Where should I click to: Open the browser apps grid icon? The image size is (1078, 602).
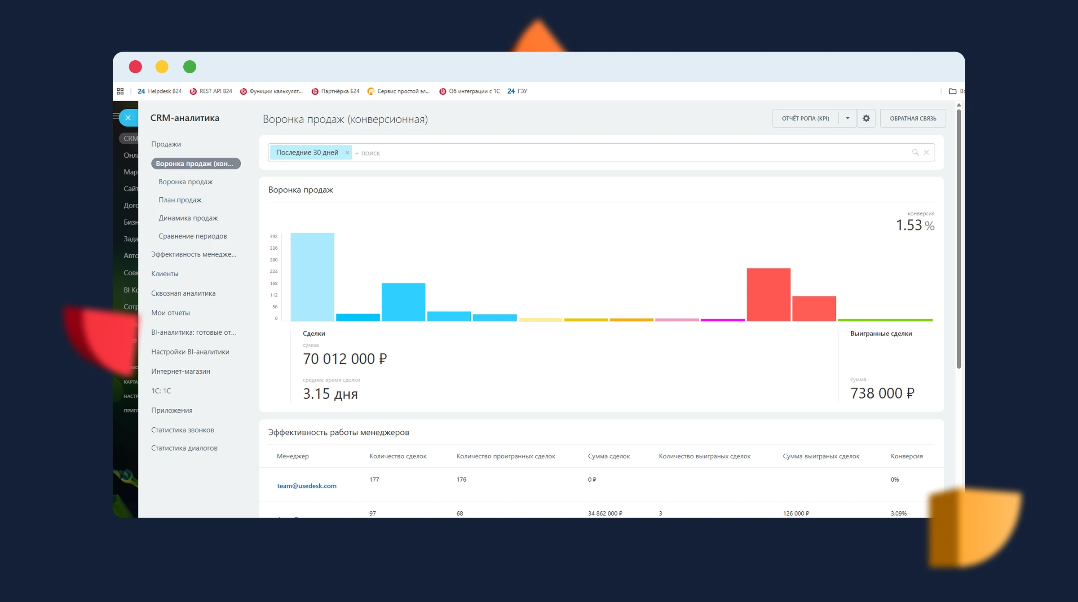pyautogui.click(x=120, y=91)
